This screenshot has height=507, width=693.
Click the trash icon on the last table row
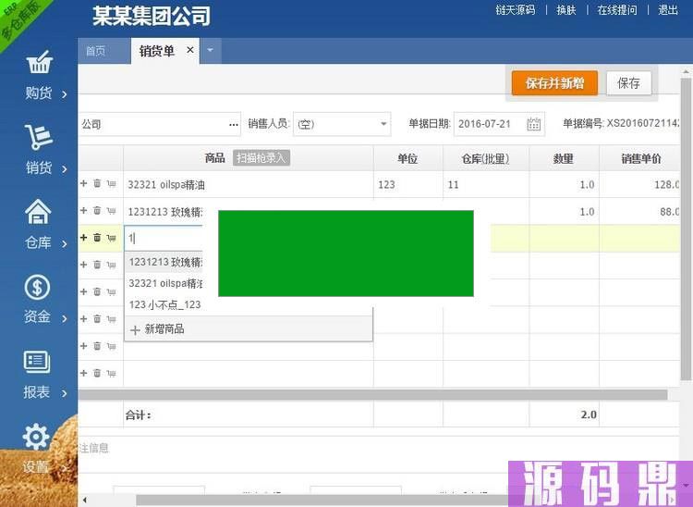pos(97,373)
